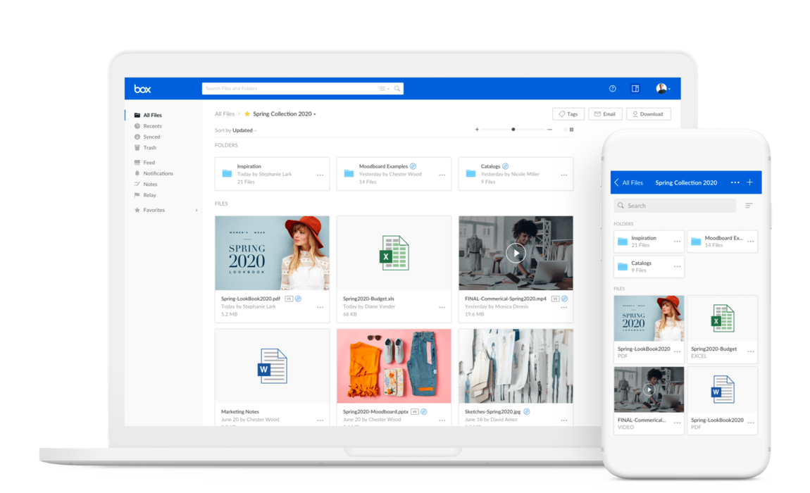Open the help question mark icon
Image resolution: width=810 pixels, height=493 pixels.
coord(612,89)
